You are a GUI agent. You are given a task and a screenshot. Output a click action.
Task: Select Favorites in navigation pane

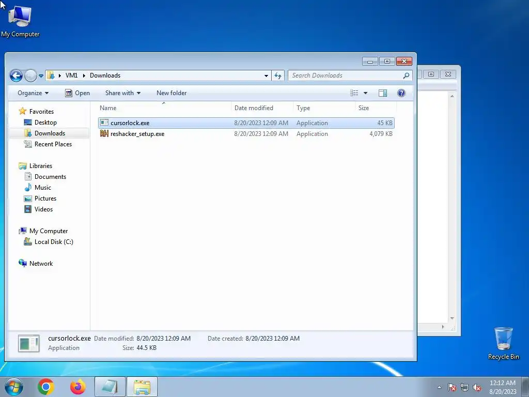point(41,112)
